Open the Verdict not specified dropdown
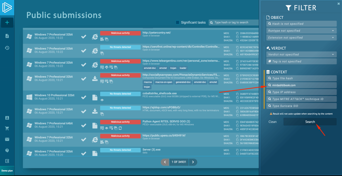The image size is (342, 176). (301, 54)
